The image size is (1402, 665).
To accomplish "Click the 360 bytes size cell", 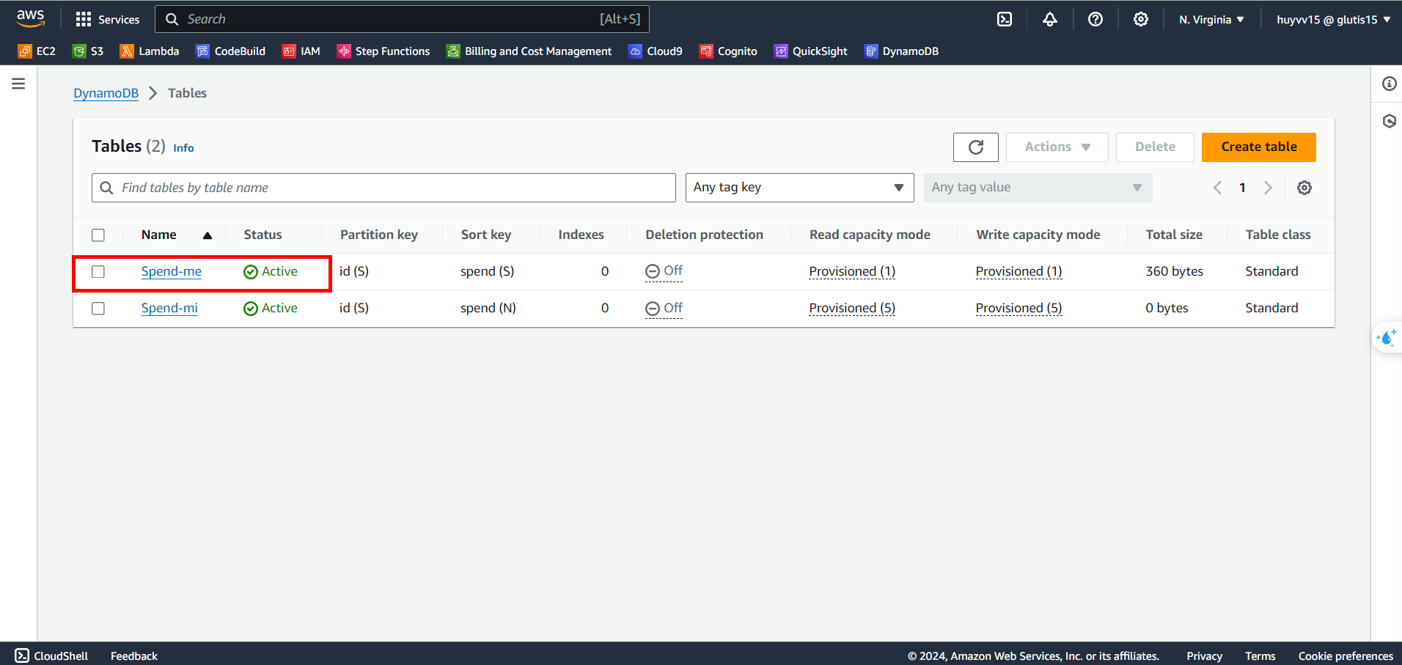I will click(1174, 271).
